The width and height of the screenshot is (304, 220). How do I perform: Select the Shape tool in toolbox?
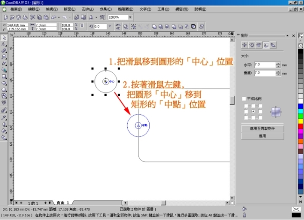click(4, 44)
